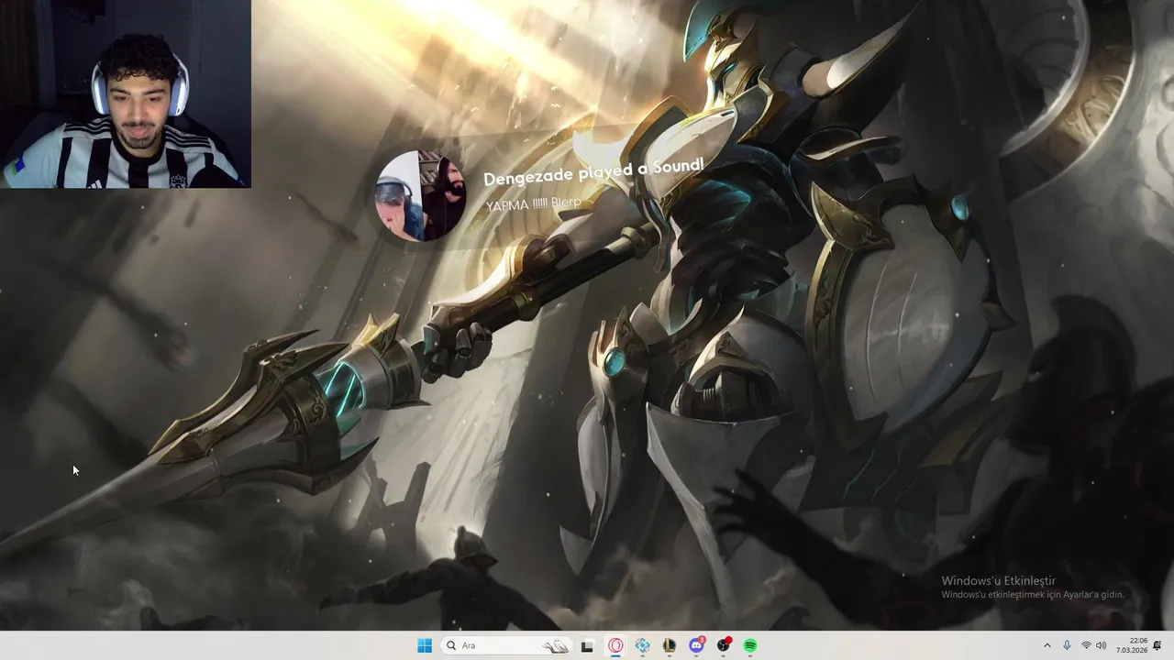Click the swan graphic in search box
This screenshot has width=1174, height=660.
tap(555, 646)
